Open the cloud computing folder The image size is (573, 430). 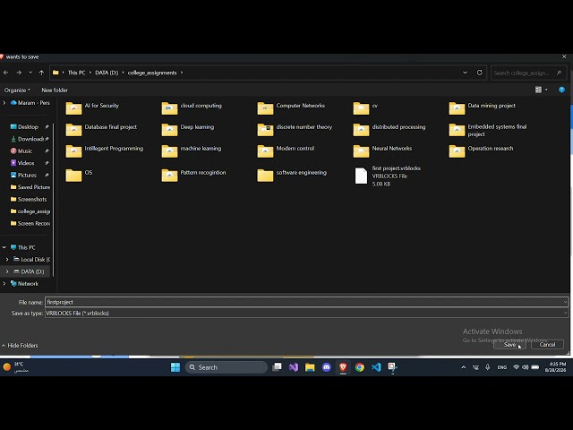(192, 107)
